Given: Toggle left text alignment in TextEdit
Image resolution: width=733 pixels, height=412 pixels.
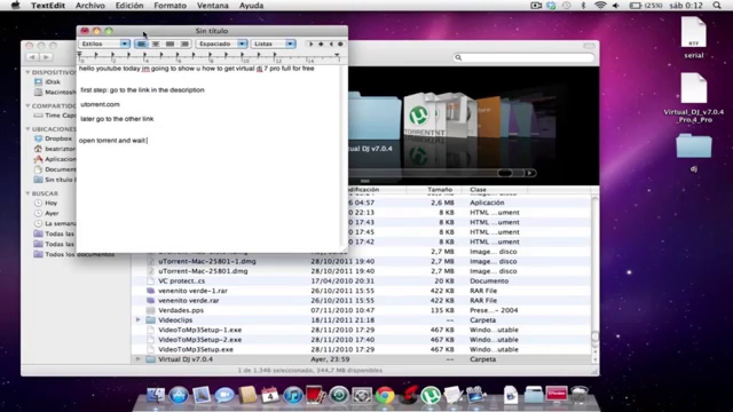Looking at the screenshot, I should (141, 44).
